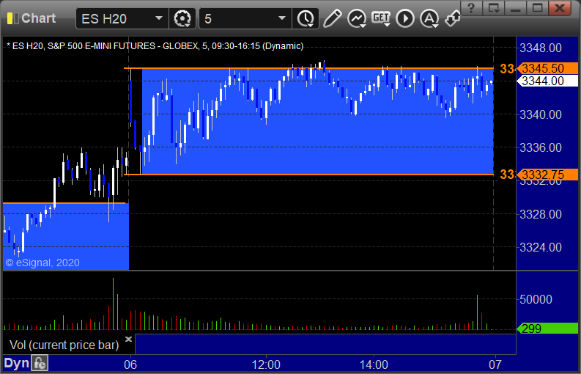Viewport: 581px width, 374px height.
Task: Click the Dyn dynamic mode label
Action: click(x=16, y=363)
